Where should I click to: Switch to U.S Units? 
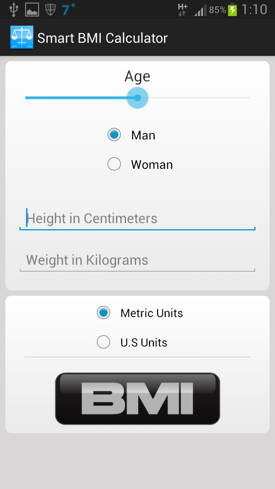(104, 342)
